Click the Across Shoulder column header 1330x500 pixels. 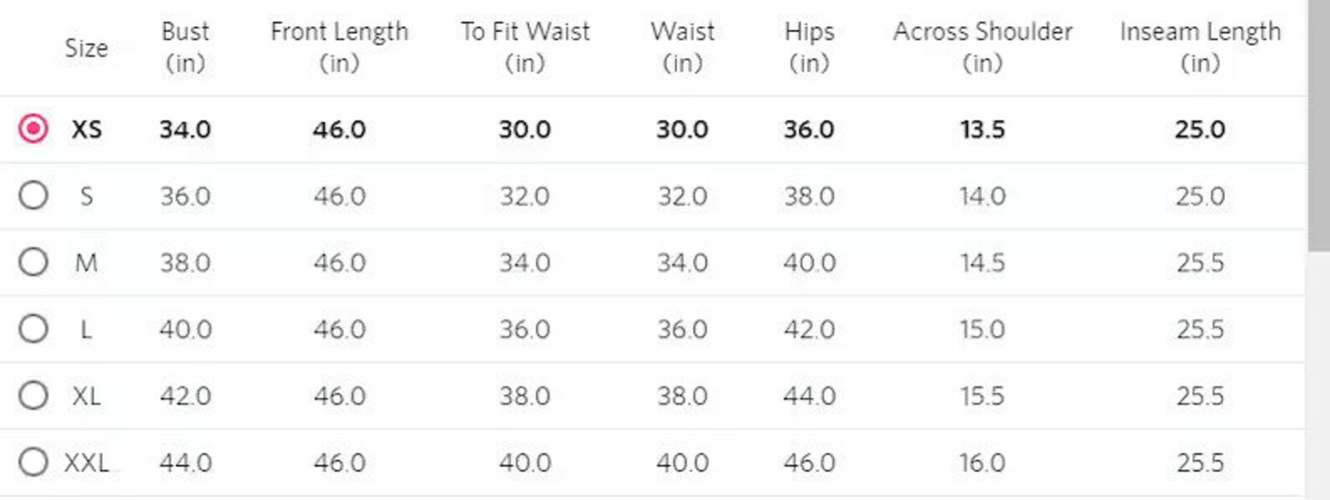click(982, 47)
